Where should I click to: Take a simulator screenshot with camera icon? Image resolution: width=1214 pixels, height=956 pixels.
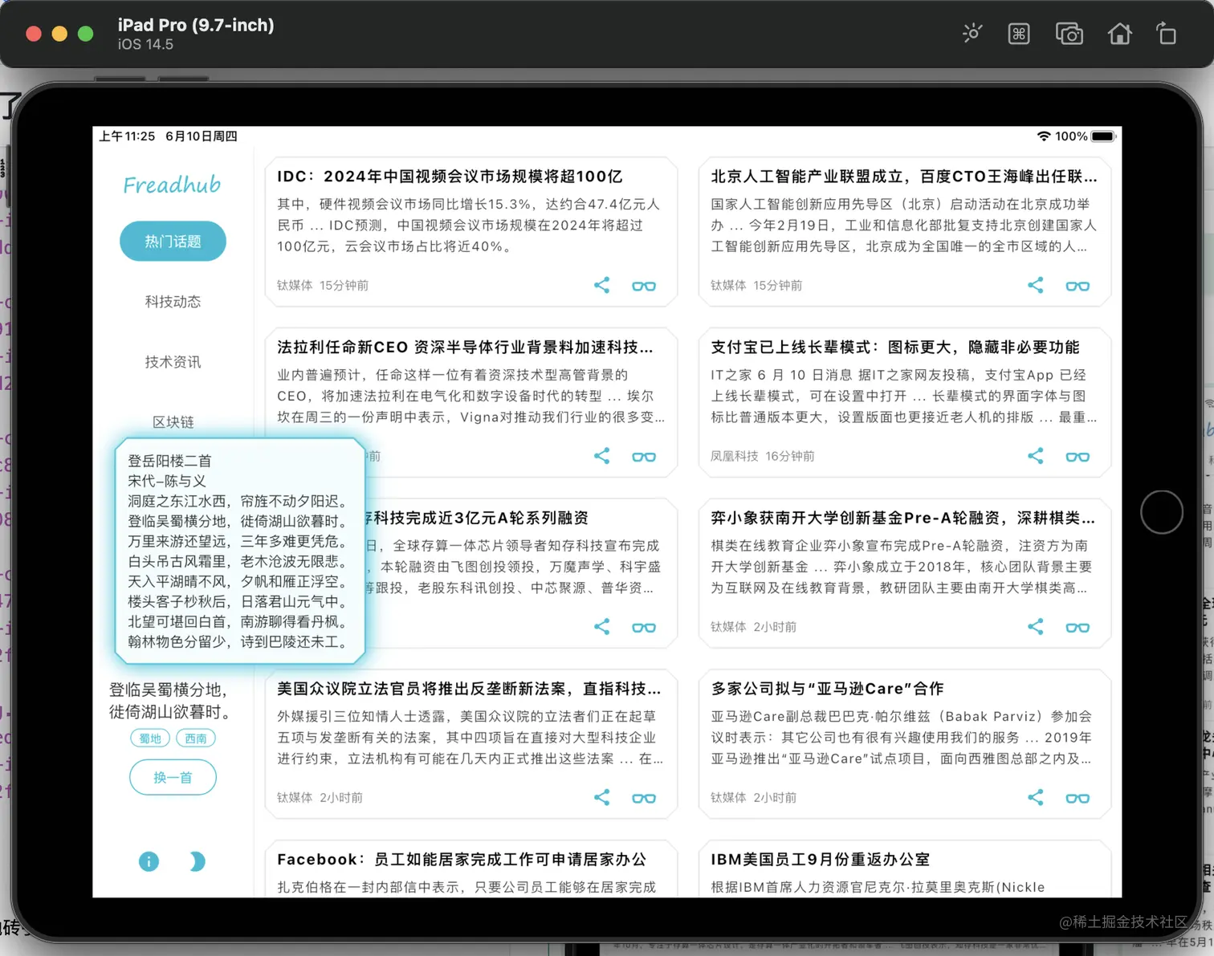point(1069,34)
